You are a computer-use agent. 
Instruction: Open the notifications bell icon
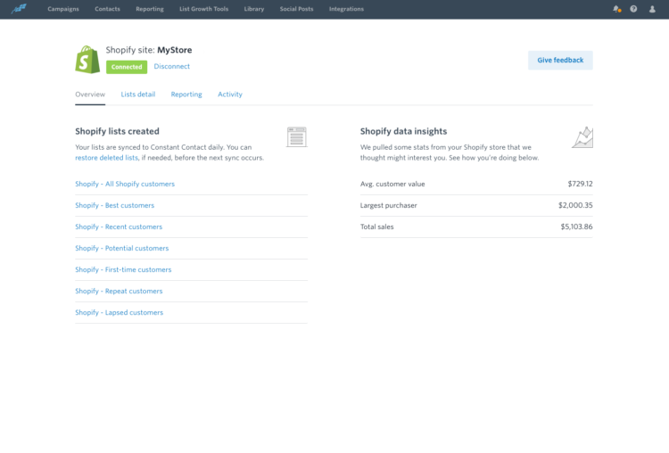coord(616,9)
